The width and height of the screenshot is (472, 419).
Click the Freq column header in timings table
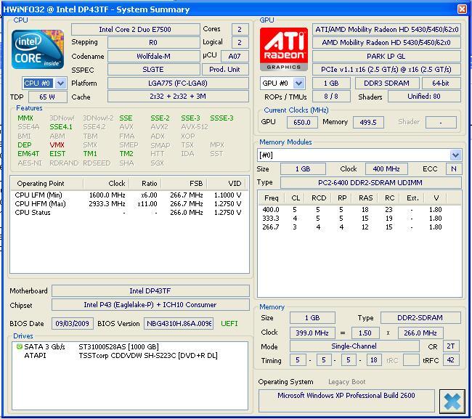coord(272,198)
